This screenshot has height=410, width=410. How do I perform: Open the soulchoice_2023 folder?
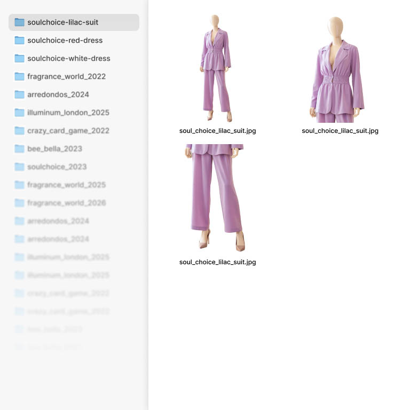74,167
